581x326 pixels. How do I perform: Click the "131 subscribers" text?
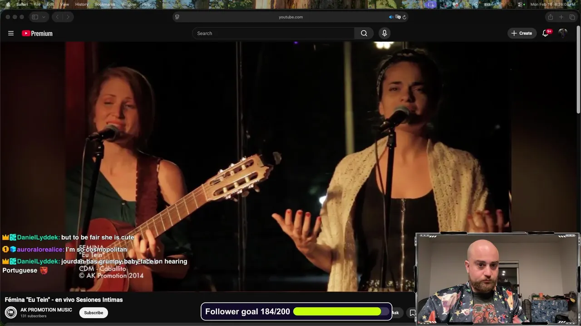(34, 316)
